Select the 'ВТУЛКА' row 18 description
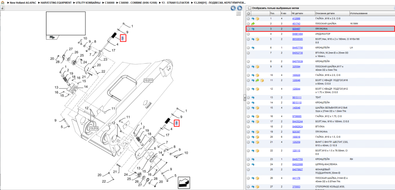The height and width of the screenshot is (190, 395). (320, 127)
